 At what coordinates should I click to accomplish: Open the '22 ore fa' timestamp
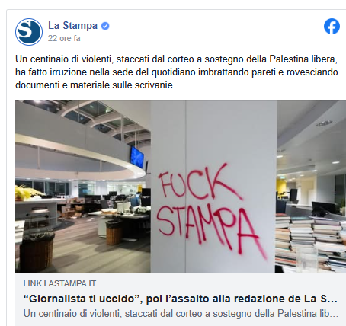pyautogui.click(x=64, y=38)
